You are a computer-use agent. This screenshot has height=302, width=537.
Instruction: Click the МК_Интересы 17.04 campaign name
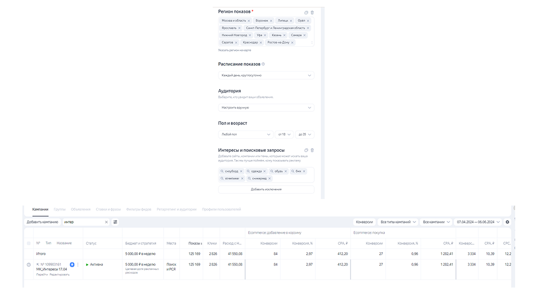(x=52, y=270)
